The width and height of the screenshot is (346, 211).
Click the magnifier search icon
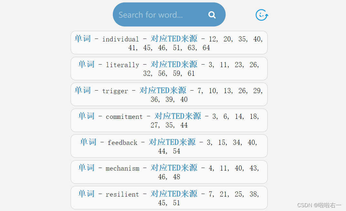click(x=212, y=15)
